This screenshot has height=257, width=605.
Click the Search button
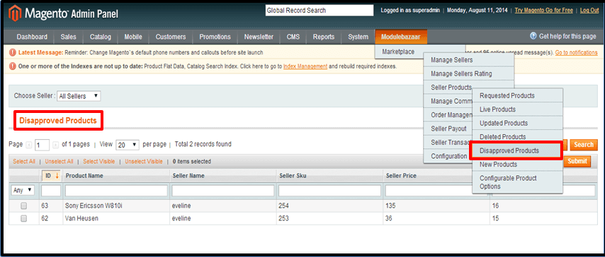(584, 145)
